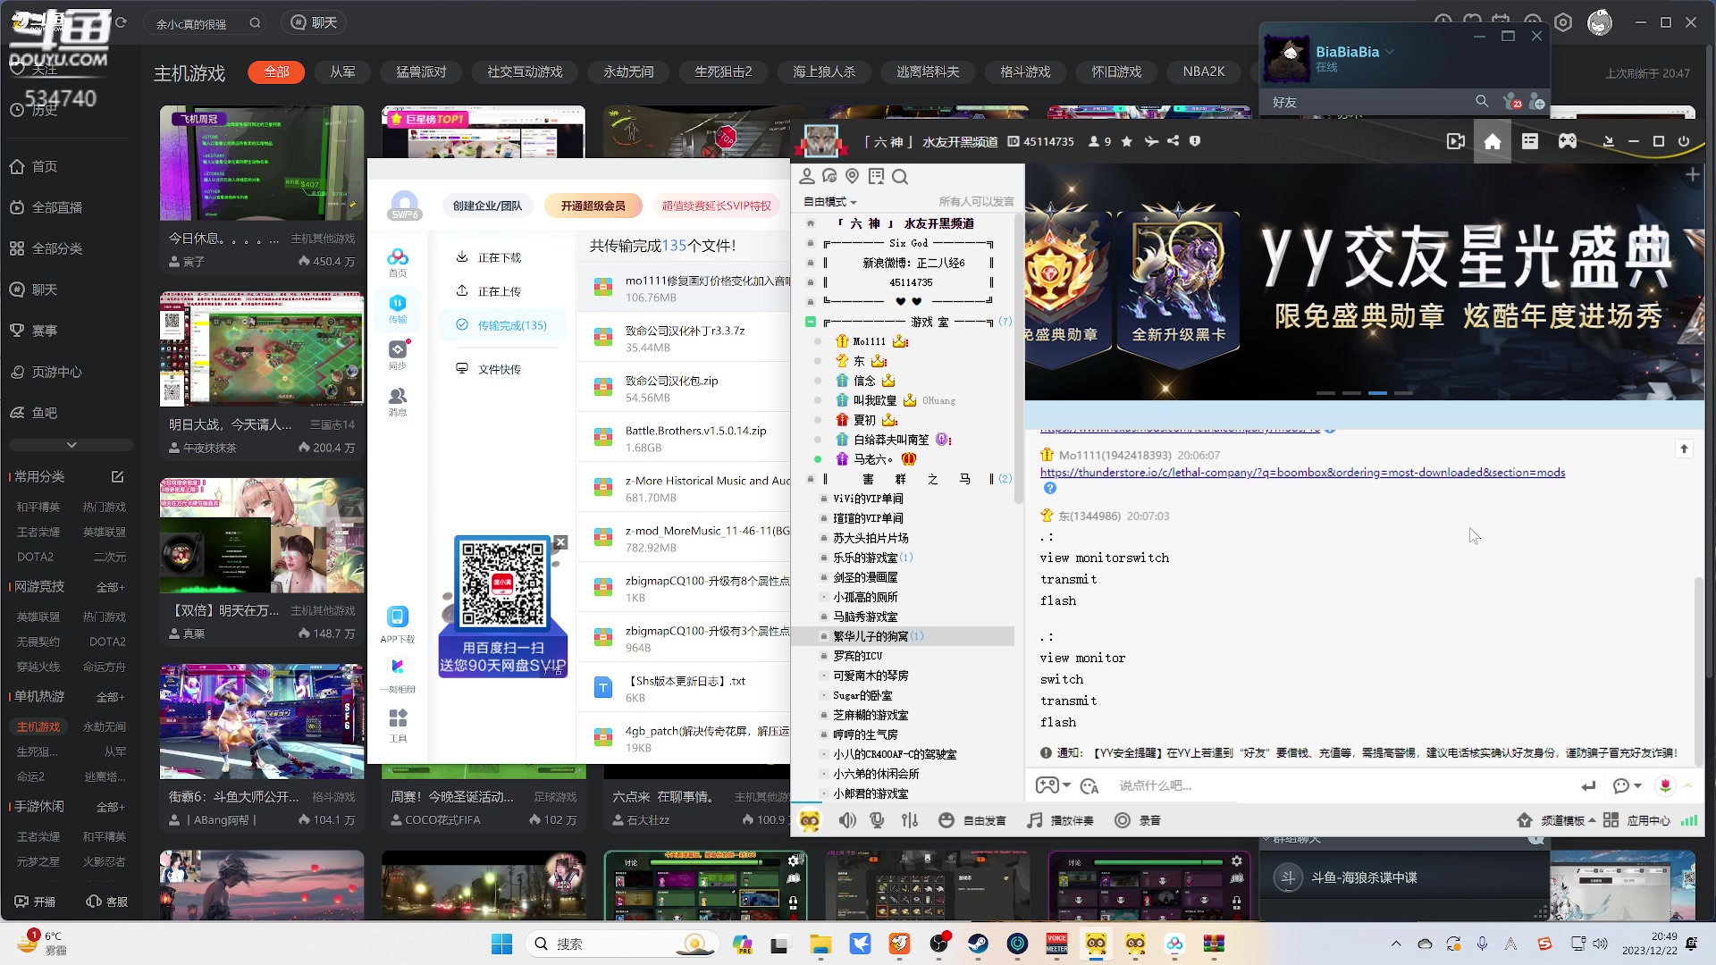Click the location pin icon in YY sidebar toolbar

(853, 176)
